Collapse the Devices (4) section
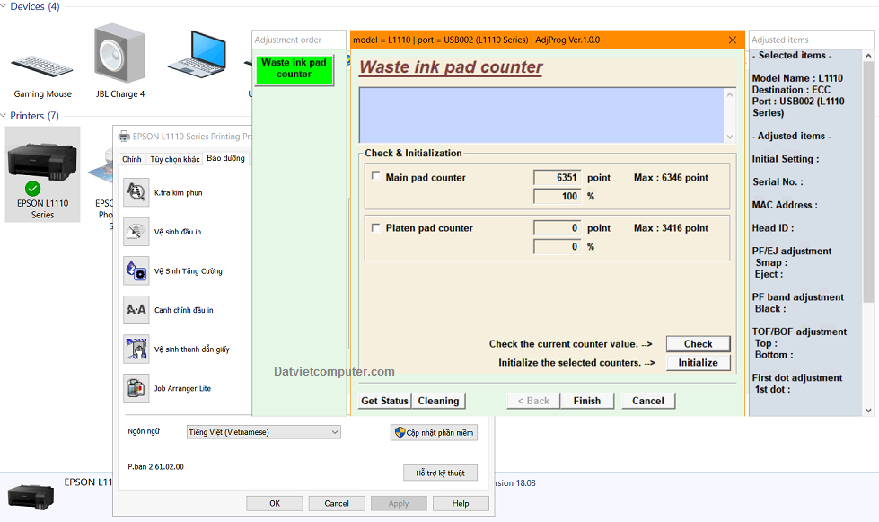This screenshot has width=879, height=522. point(4,6)
